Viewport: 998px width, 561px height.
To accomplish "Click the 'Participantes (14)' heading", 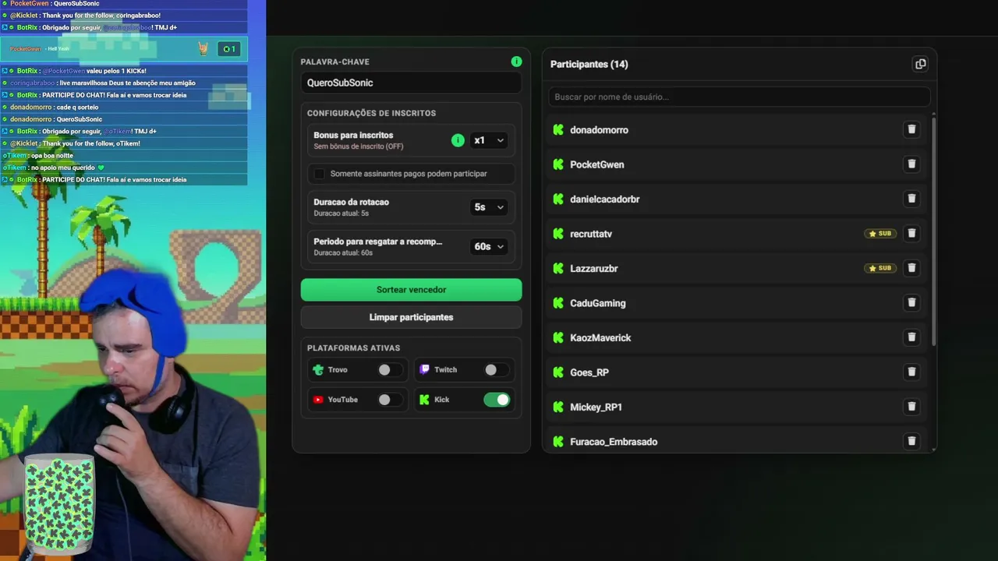I will point(589,64).
